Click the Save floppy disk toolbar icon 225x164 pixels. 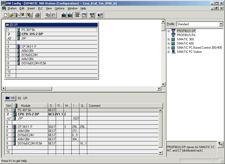click(23, 15)
